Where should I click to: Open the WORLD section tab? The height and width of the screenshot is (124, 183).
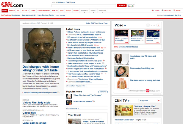pos(12,10)
